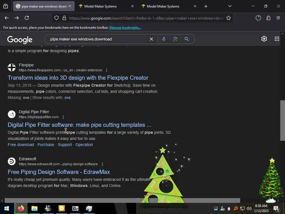Open Firefox extensions puzzle icon
285x214 pixels.
click(x=268, y=18)
